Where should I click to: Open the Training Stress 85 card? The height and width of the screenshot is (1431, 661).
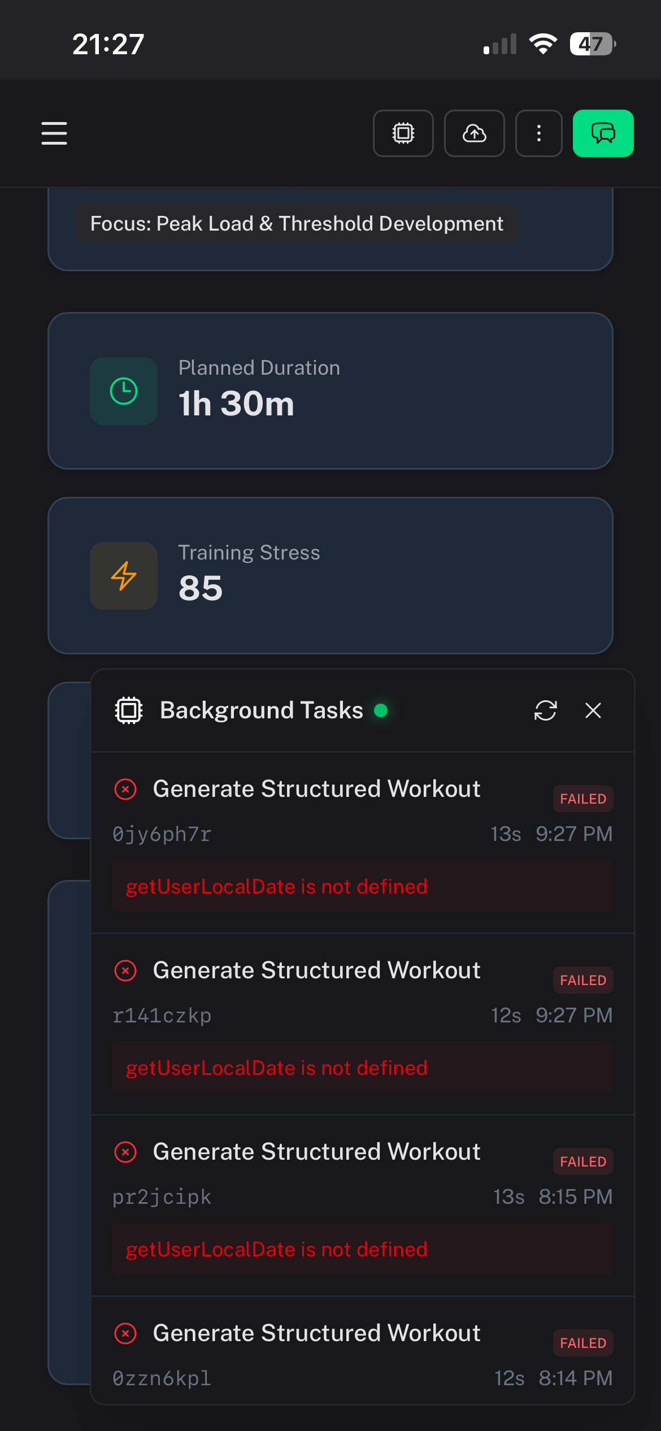pyautogui.click(x=330, y=575)
